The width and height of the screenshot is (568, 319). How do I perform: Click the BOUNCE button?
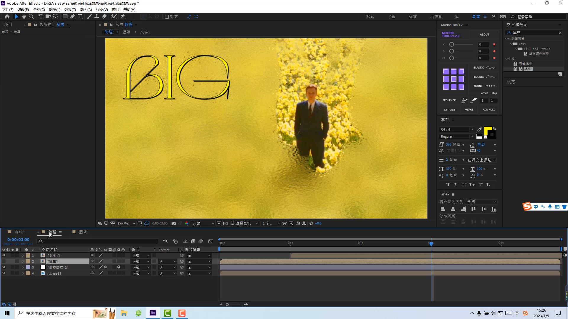484,77
